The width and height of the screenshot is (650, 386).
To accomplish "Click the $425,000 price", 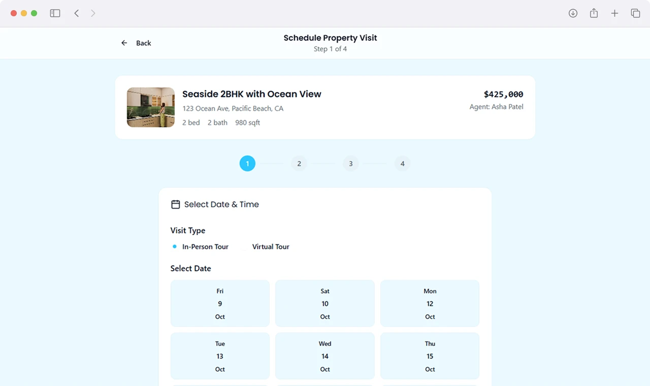I will point(503,94).
